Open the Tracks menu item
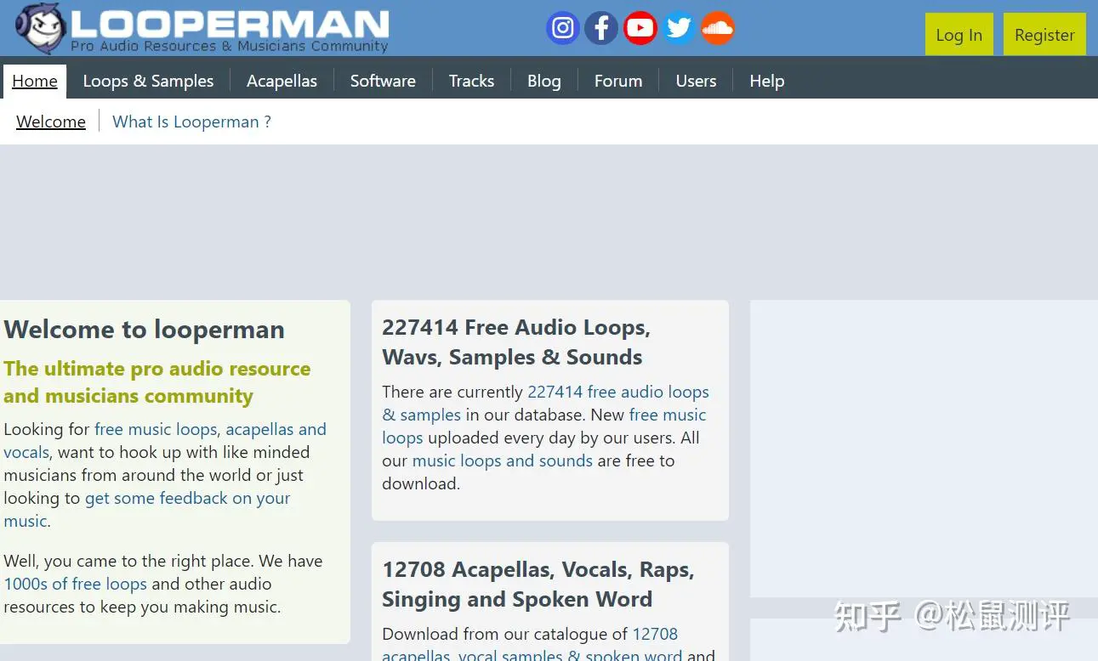The image size is (1098, 661). [471, 81]
